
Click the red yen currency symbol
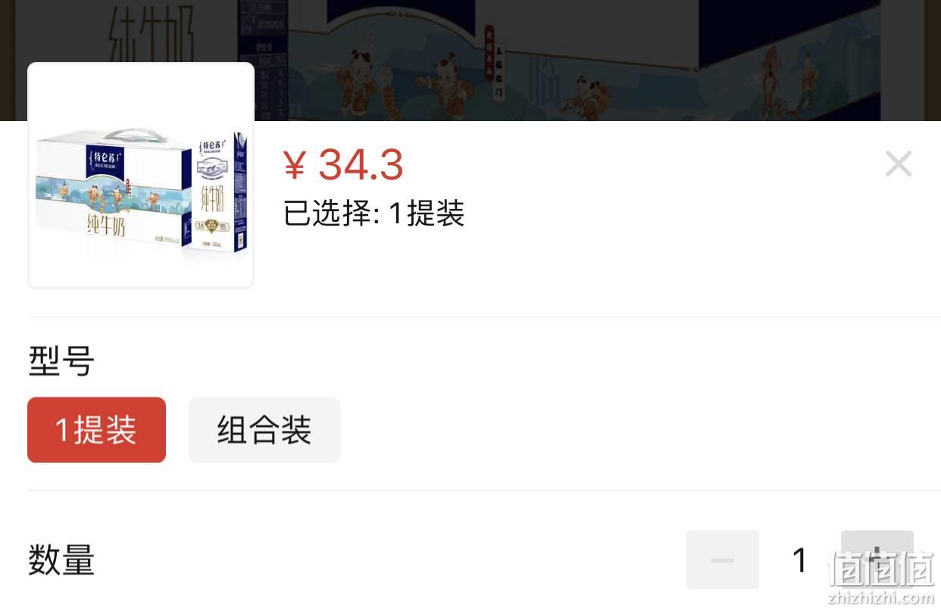click(x=294, y=165)
